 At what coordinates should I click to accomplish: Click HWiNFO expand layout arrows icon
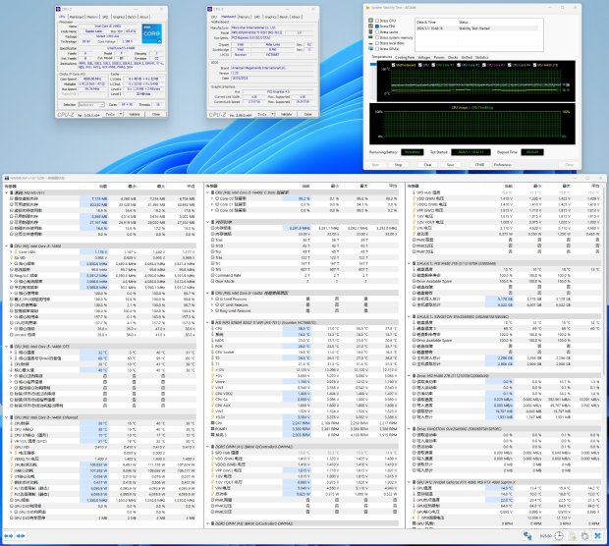[8, 536]
